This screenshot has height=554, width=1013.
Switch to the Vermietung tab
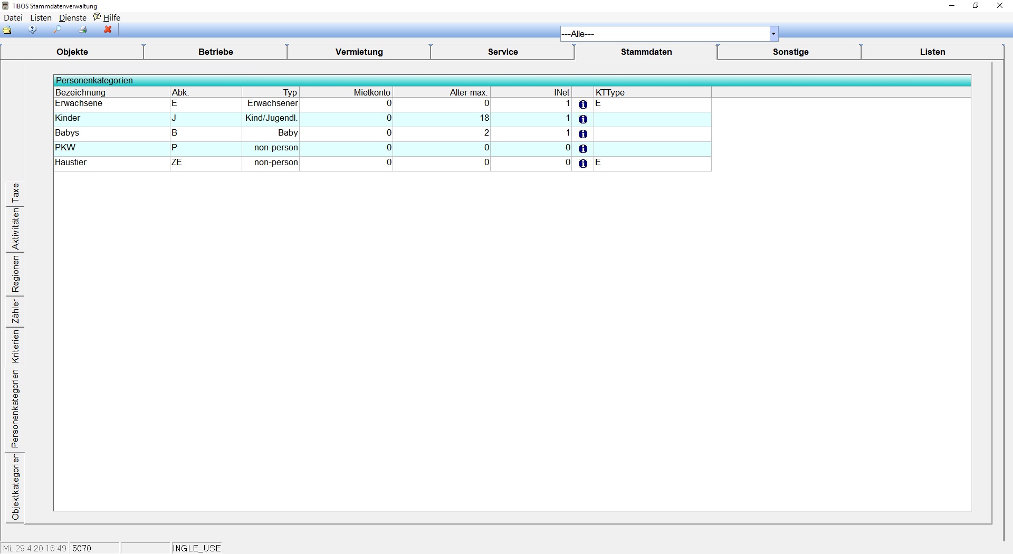tap(359, 52)
